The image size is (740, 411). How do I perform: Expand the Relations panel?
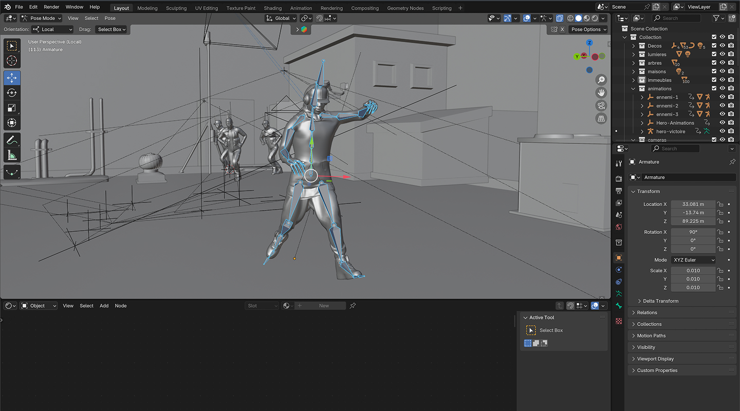tap(647, 312)
